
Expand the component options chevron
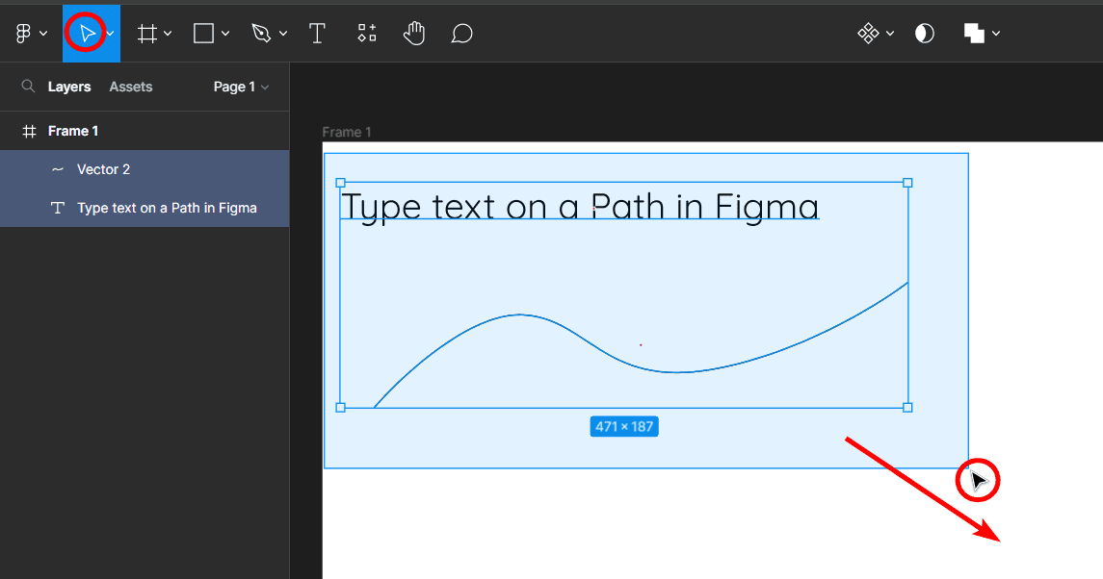[x=890, y=33]
